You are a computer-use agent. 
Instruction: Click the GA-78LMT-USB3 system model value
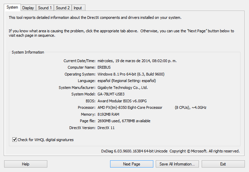coord(111,94)
